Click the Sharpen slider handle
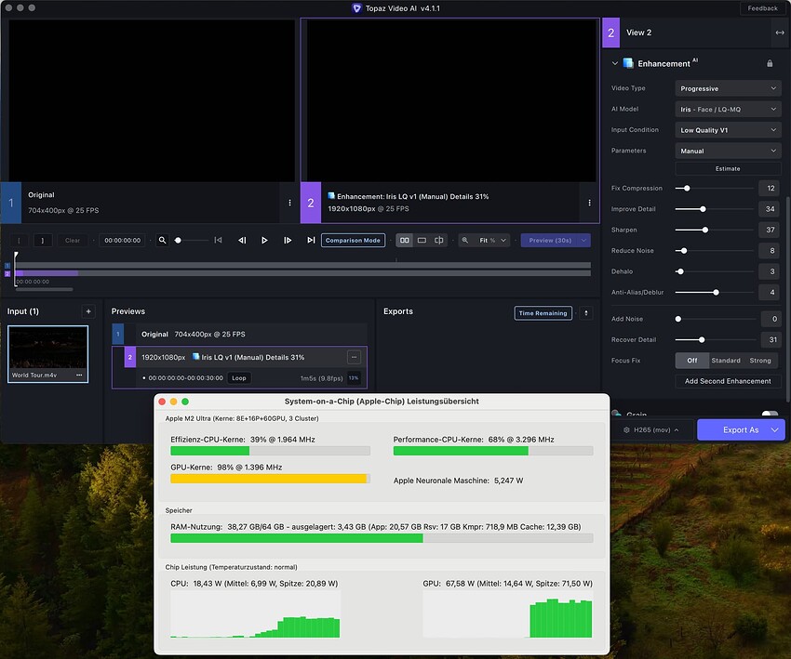791x659 pixels. pos(705,230)
